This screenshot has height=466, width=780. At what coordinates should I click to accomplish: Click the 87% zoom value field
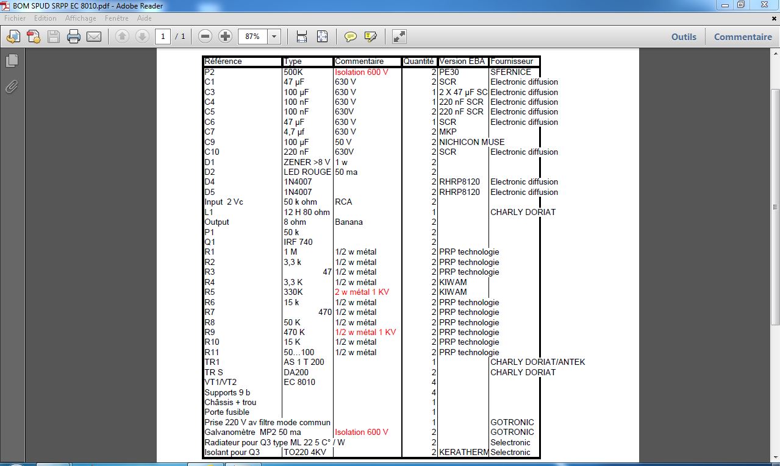(x=252, y=37)
